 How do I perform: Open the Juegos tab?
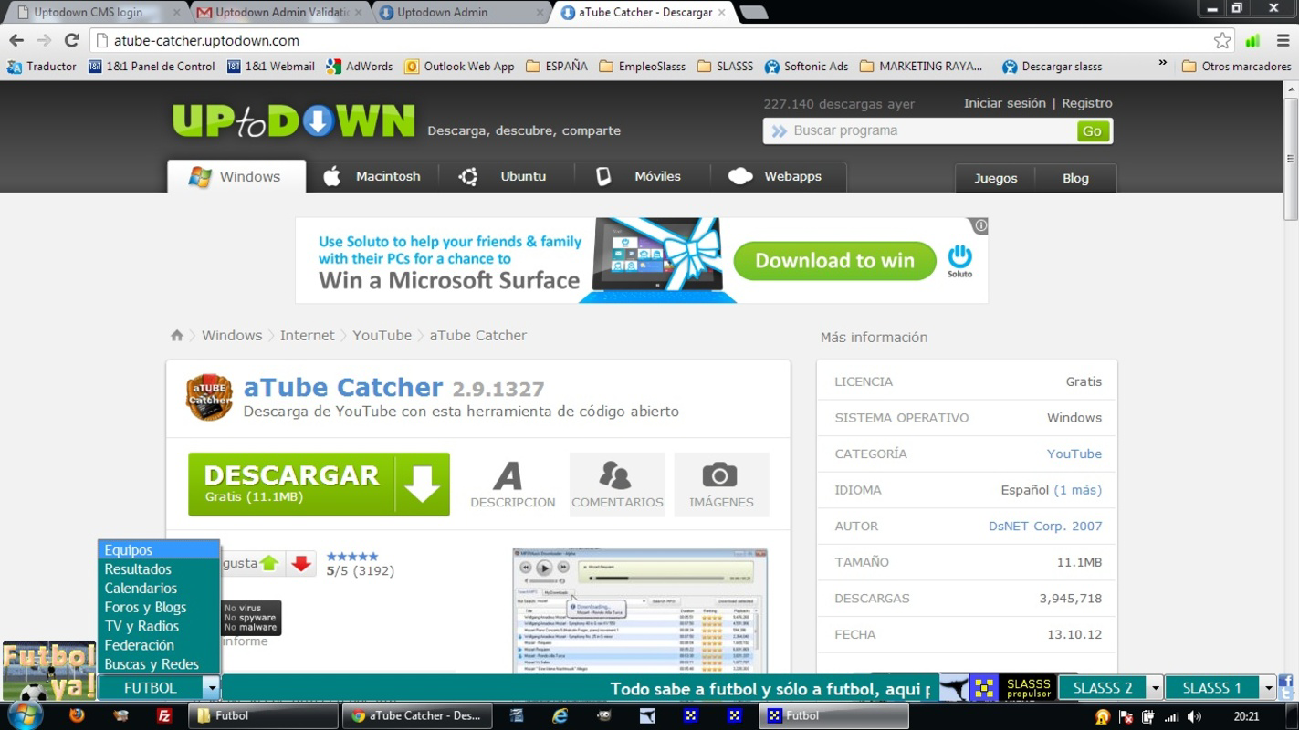pyautogui.click(x=996, y=178)
